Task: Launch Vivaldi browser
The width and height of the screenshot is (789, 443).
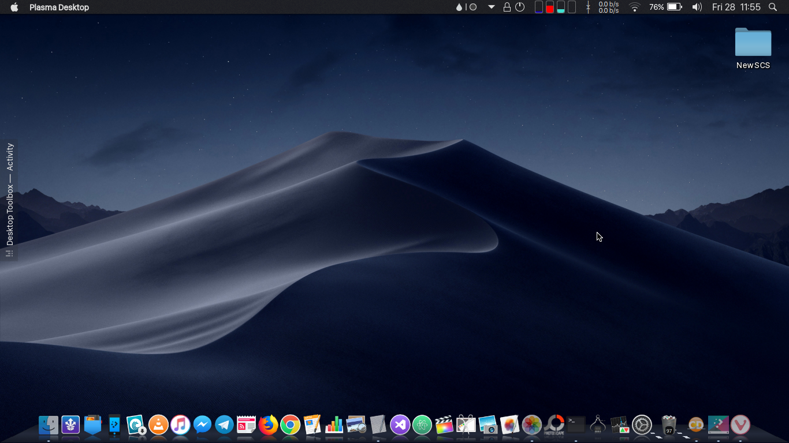Action: [x=740, y=425]
